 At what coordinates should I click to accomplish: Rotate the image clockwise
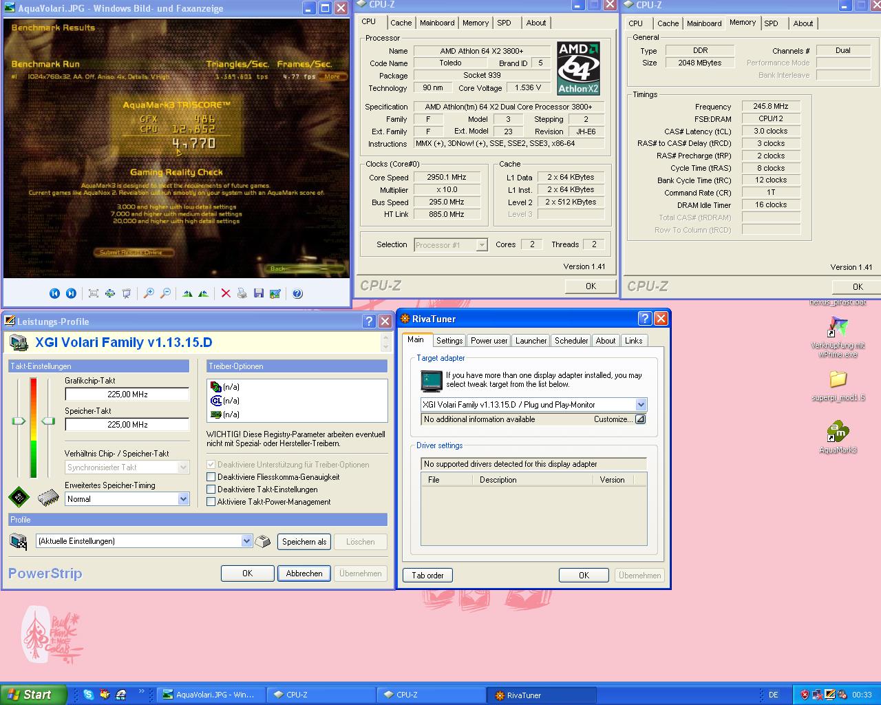[187, 293]
